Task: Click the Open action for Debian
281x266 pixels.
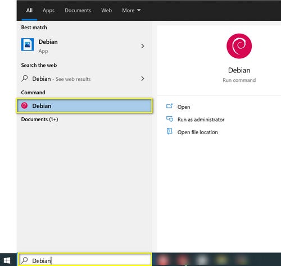Action: click(x=184, y=107)
